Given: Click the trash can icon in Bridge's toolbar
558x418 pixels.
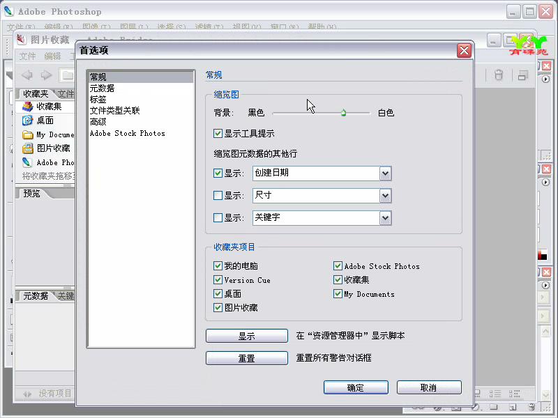Looking at the screenshot, I should (499, 75).
